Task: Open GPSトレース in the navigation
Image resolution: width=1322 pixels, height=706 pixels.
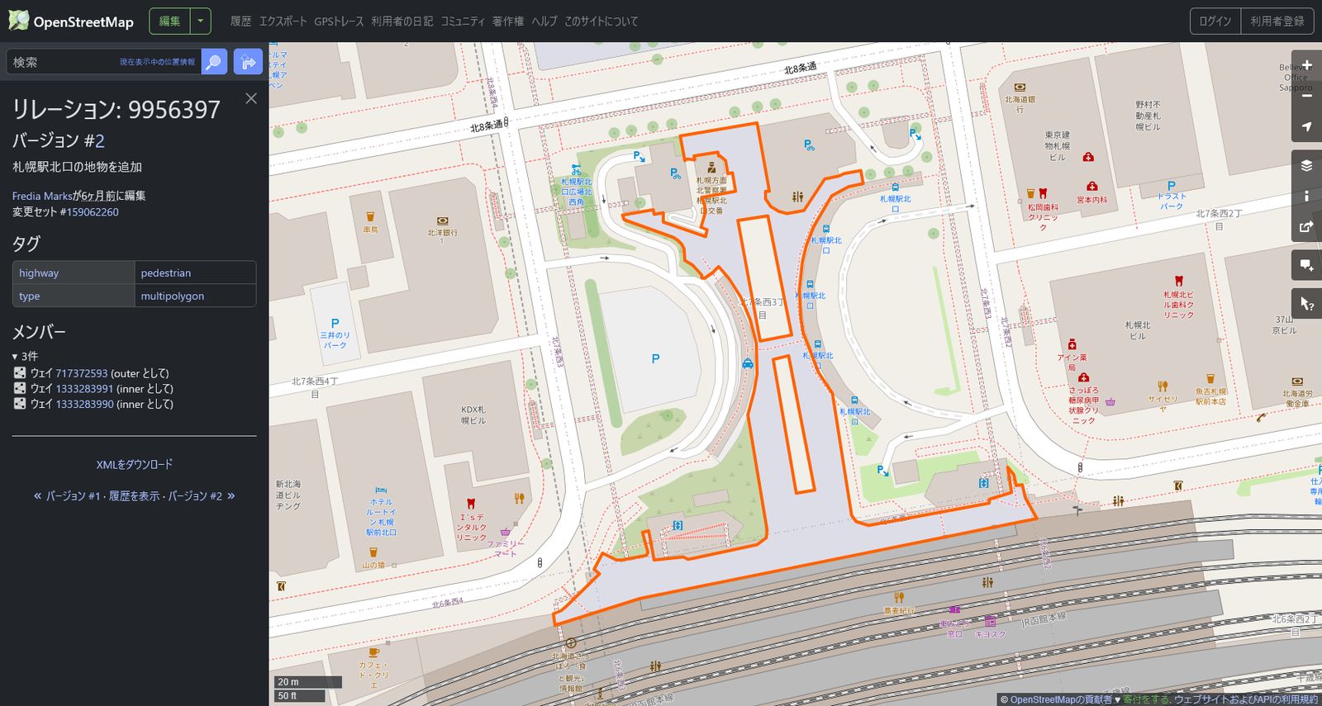Action: 339,21
